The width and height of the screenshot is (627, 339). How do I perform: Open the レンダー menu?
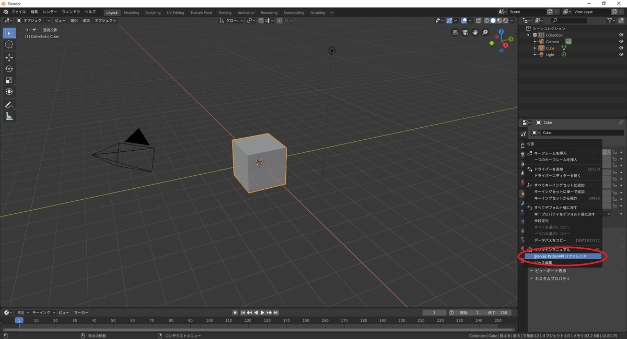[x=50, y=11]
